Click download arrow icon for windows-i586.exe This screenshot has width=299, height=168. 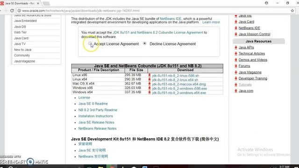[x=149, y=88]
